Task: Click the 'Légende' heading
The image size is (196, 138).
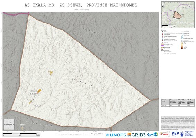Action: (x=164, y=30)
